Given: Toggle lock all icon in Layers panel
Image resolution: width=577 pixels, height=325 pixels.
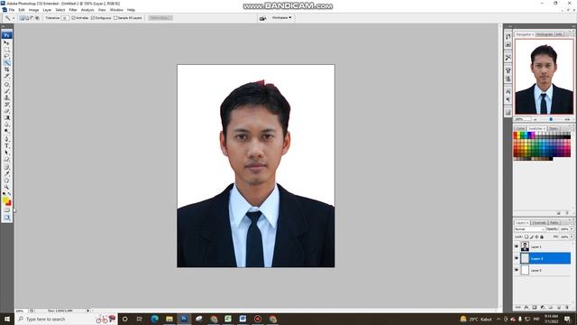Looking at the screenshot, I should click(542, 237).
